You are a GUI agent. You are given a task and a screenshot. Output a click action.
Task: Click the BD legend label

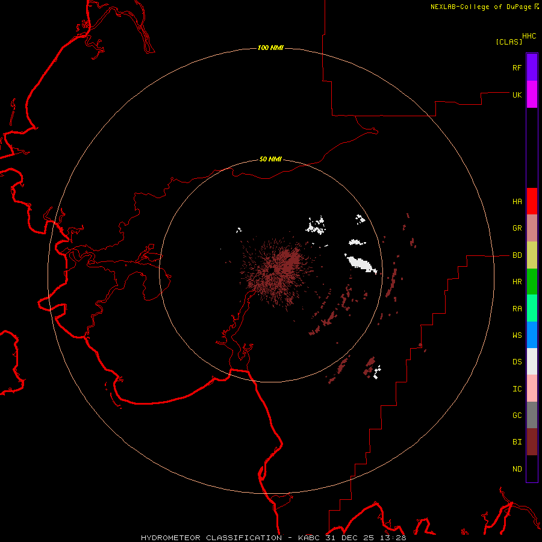(517, 255)
